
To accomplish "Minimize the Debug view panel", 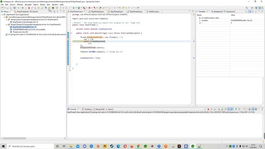I will point(60,11).
